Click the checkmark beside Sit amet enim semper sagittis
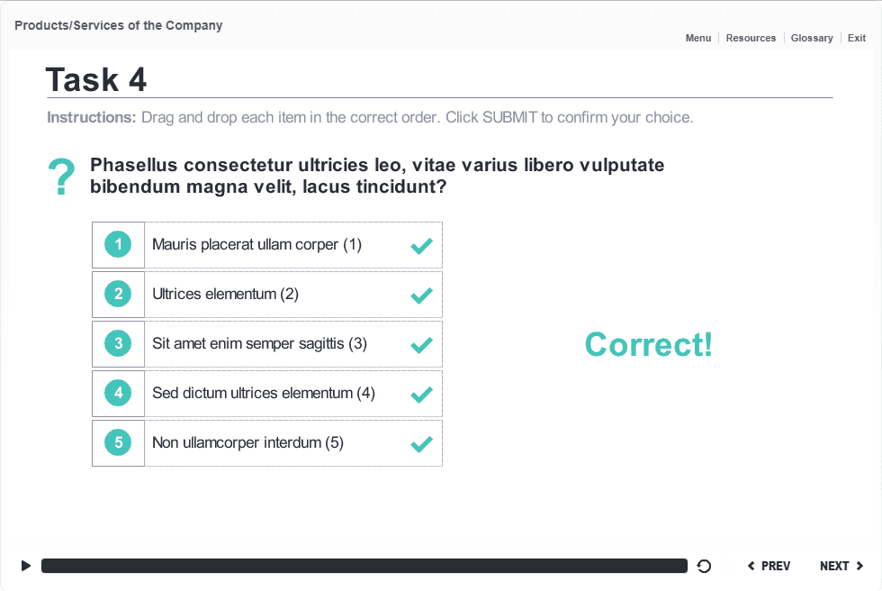 point(421,343)
